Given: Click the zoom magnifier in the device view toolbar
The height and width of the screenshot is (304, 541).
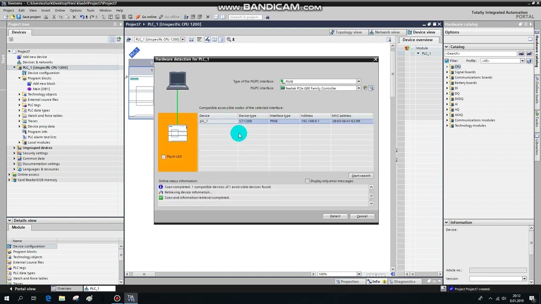Looking at the screenshot, I should click(x=229, y=39).
